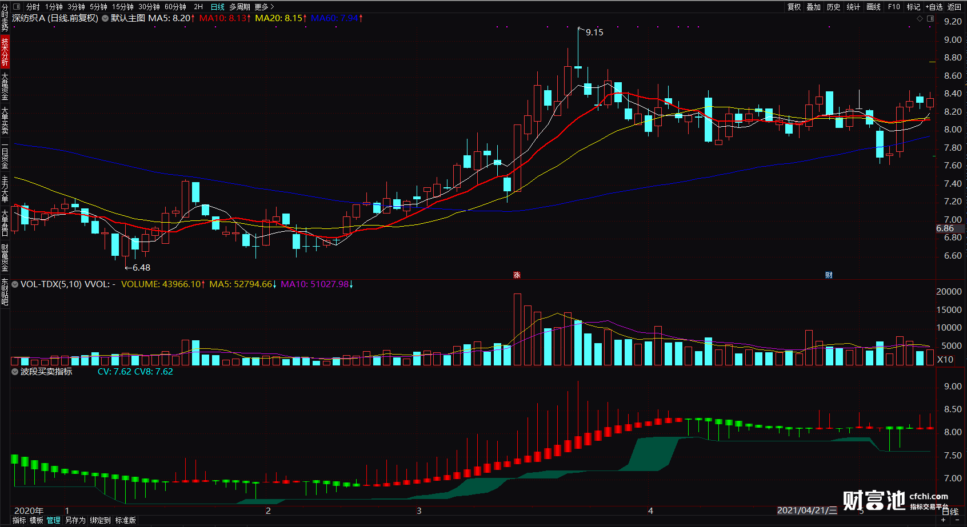Open the 历史 history button
Viewport: 967px width, 527px height.
point(834,7)
